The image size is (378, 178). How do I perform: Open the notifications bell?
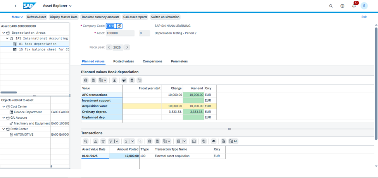[x=354, y=6]
